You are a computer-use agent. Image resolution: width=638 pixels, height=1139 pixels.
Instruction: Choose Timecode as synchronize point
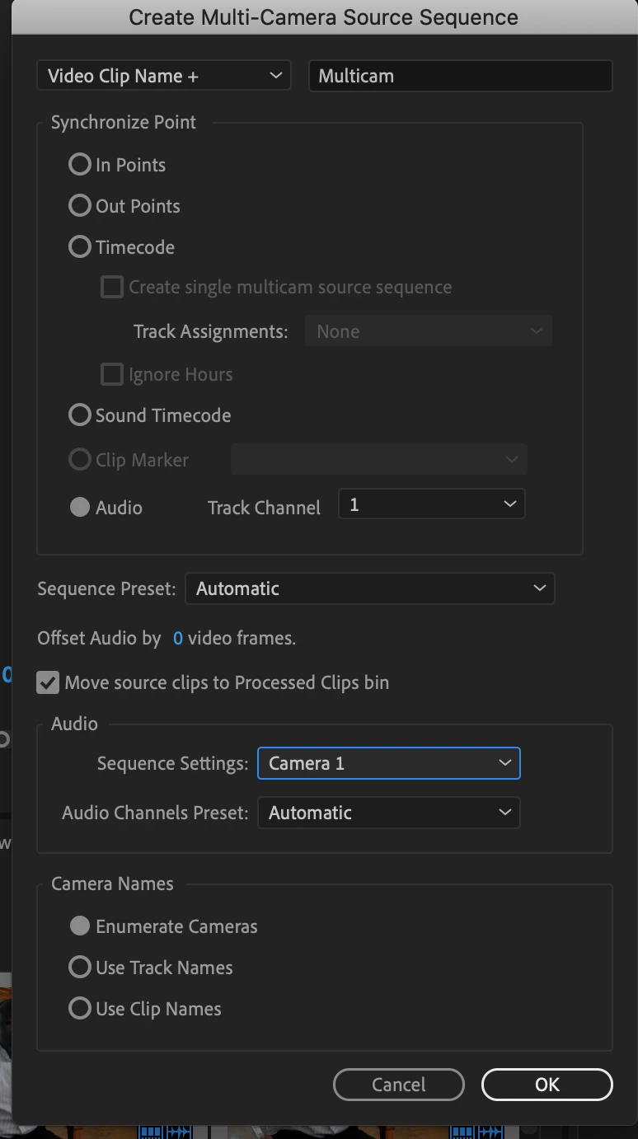[x=80, y=247]
